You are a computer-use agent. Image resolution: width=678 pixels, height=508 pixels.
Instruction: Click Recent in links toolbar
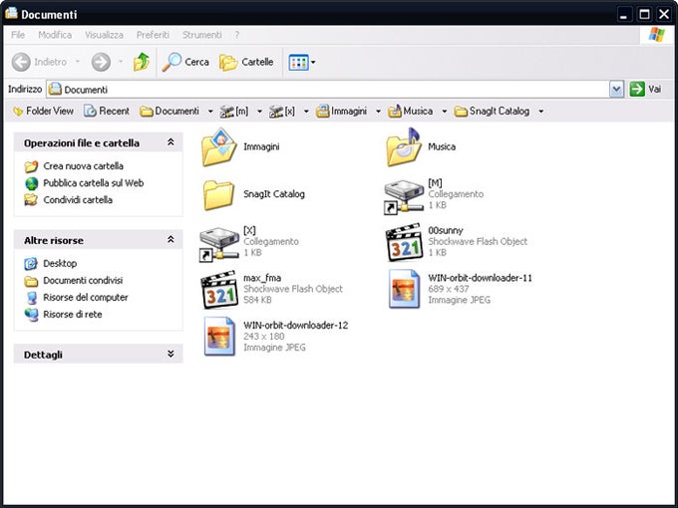point(107,112)
